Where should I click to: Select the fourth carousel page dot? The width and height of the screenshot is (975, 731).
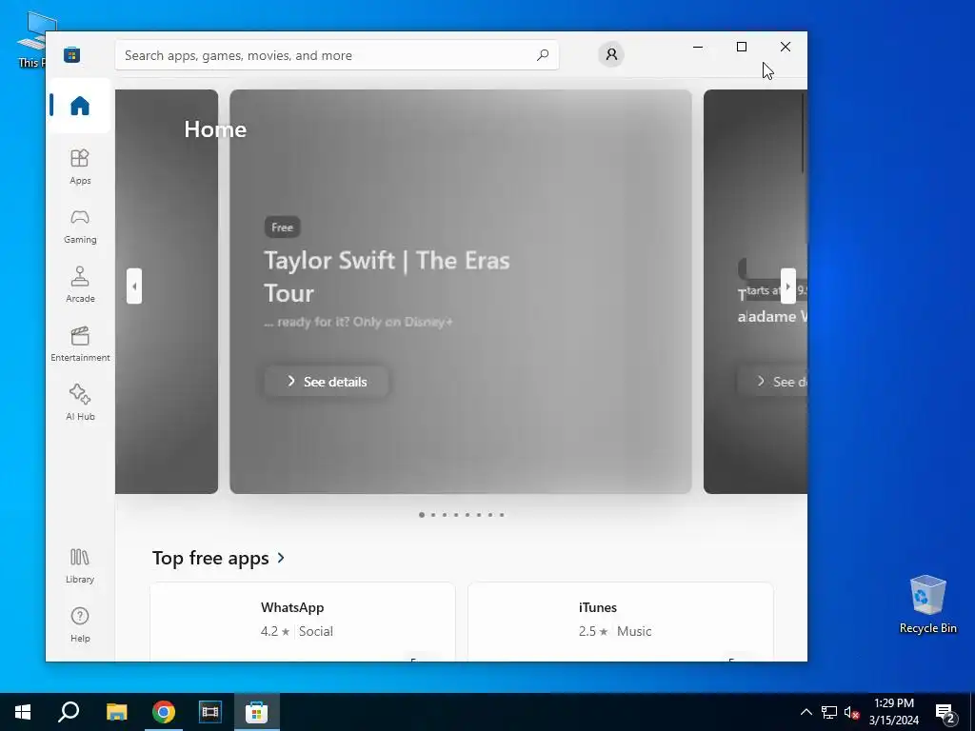(456, 515)
